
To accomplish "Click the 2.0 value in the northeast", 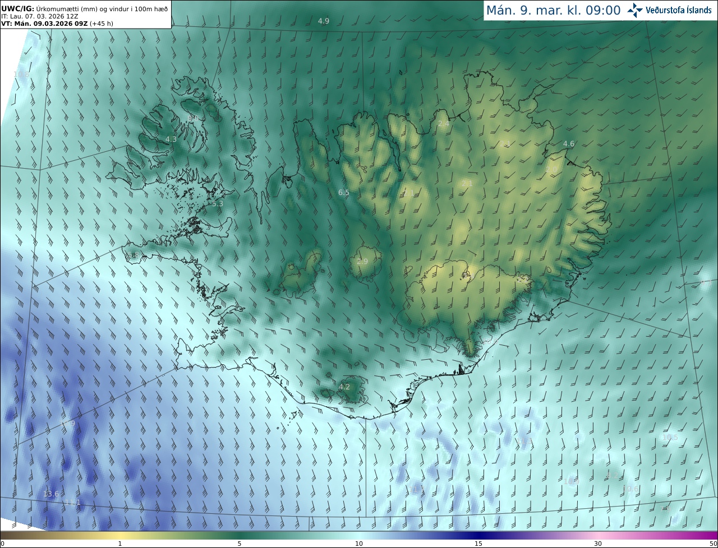I will click(x=551, y=170).
